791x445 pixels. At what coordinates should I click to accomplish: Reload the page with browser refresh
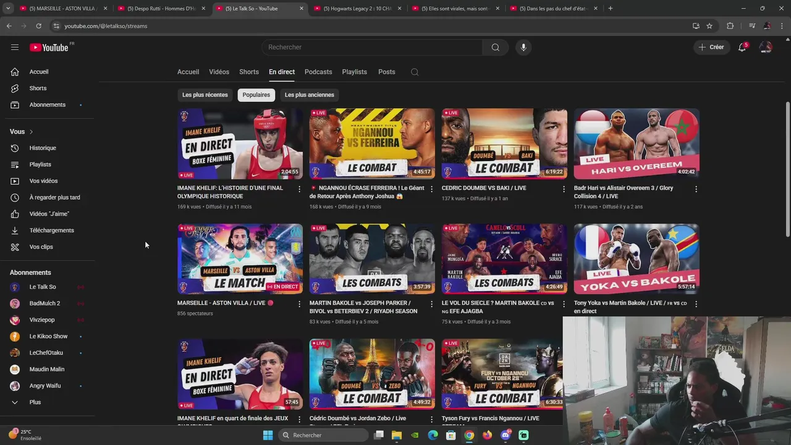point(38,26)
